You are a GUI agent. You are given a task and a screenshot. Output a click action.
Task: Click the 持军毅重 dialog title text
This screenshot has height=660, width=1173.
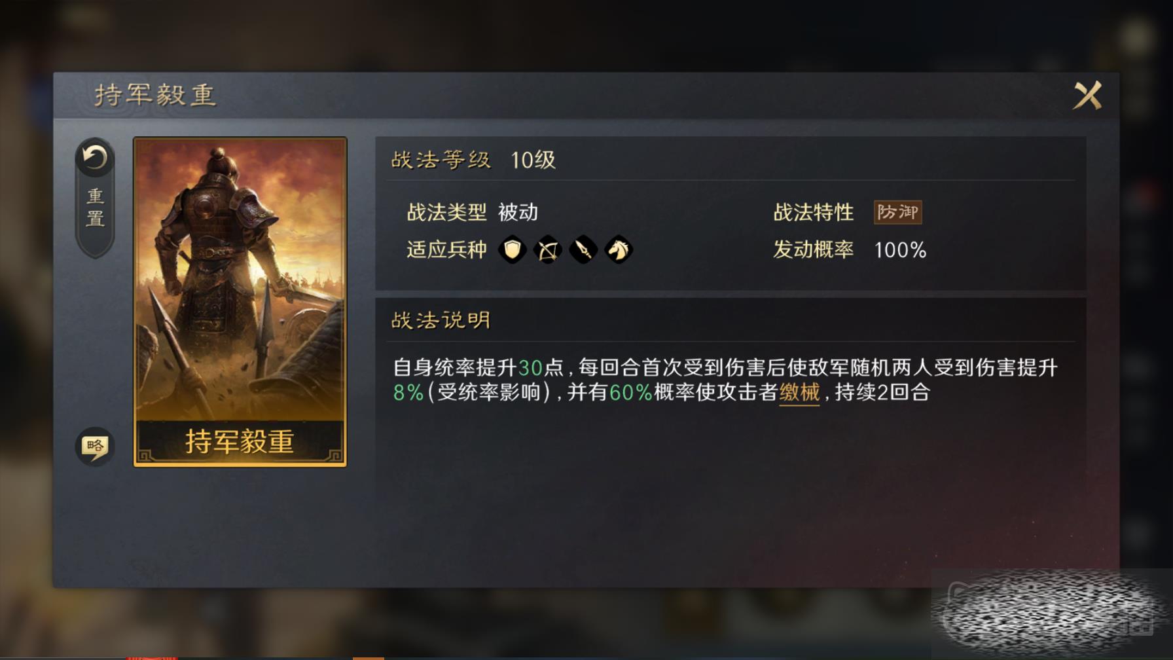click(x=155, y=95)
